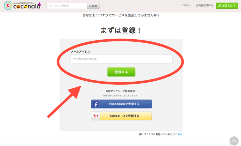Click the scroll-to-top arrow circle
Image resolution: width=241 pixels, height=146 pixels.
coord(234,141)
